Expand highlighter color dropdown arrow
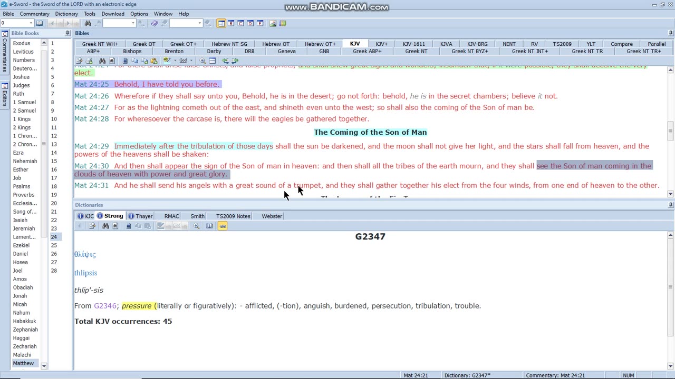675x379 pixels. [175, 61]
